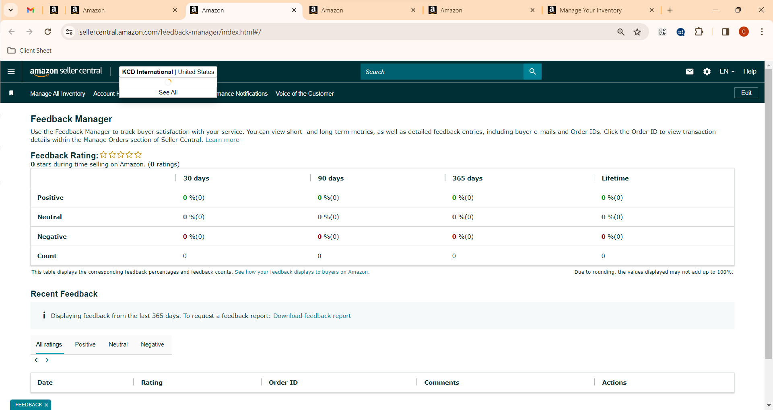The image size is (773, 410).
Task: Click the Date column header
Action: [45, 383]
